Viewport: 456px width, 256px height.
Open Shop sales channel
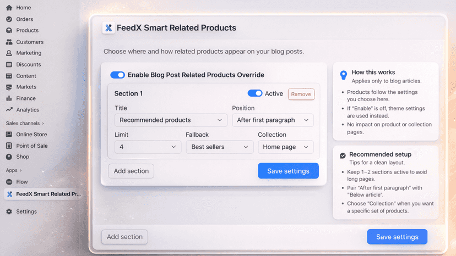tap(23, 157)
